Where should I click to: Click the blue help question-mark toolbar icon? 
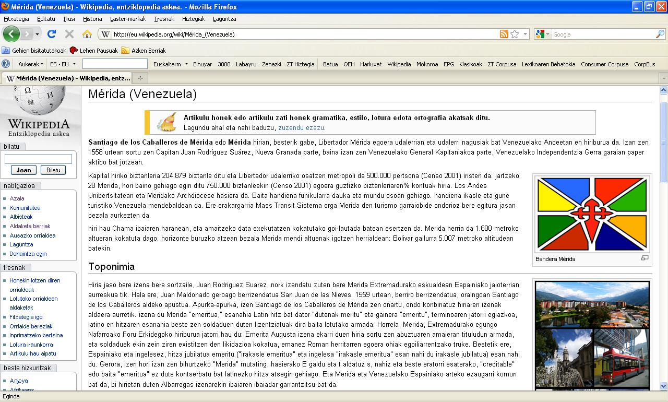pos(6,64)
